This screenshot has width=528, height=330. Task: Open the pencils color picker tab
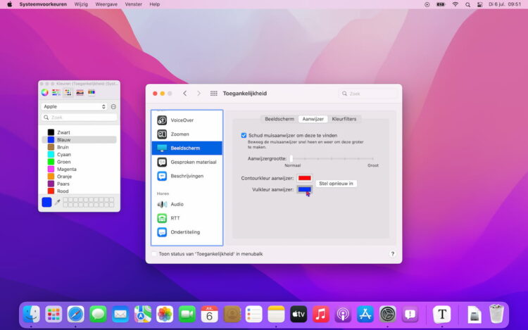click(x=92, y=92)
